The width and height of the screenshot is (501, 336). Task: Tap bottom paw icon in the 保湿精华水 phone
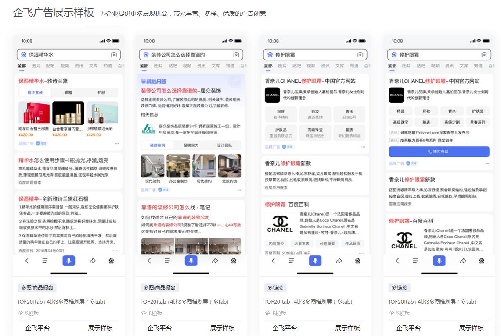(x=111, y=261)
